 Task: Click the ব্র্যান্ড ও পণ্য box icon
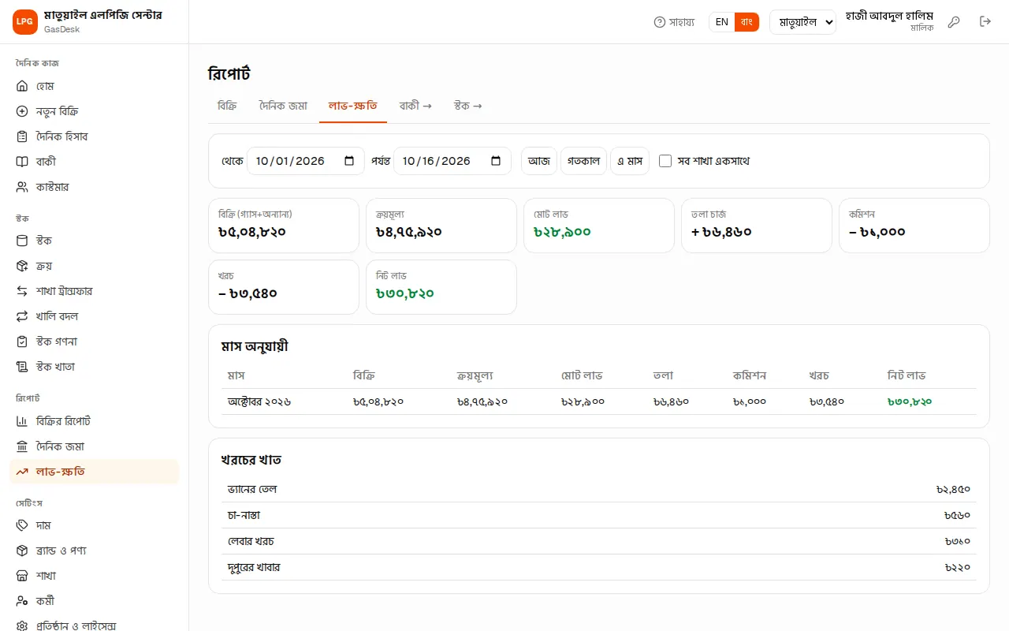[x=22, y=551]
